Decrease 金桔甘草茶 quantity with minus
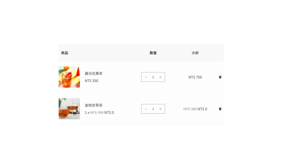 (146, 109)
